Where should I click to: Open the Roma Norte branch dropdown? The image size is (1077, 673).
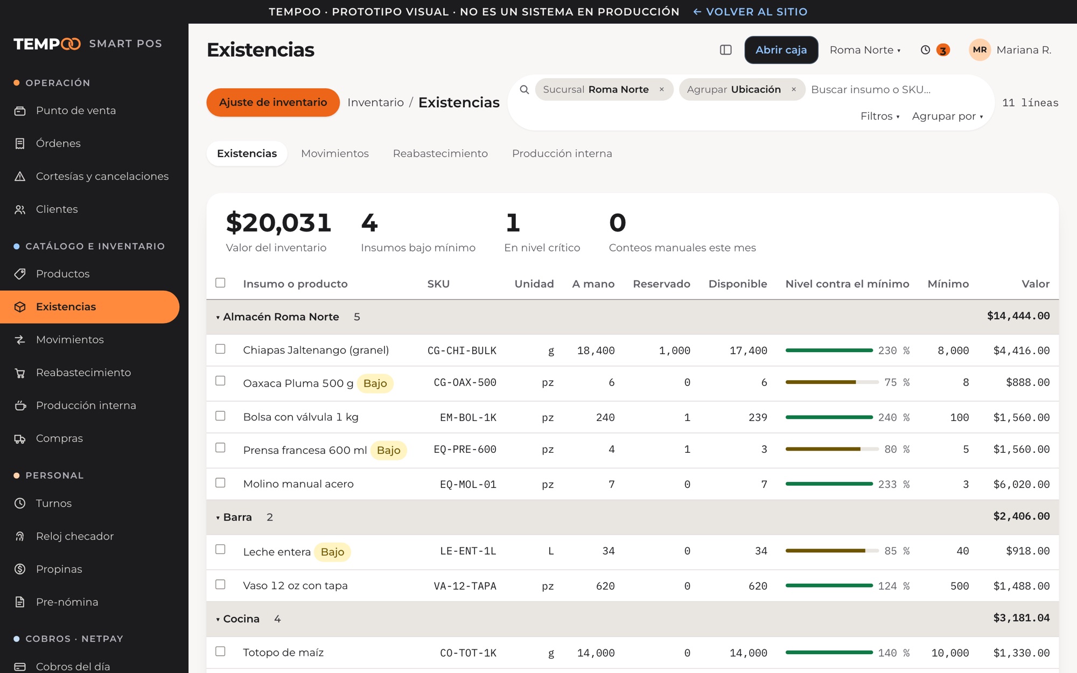click(865, 50)
